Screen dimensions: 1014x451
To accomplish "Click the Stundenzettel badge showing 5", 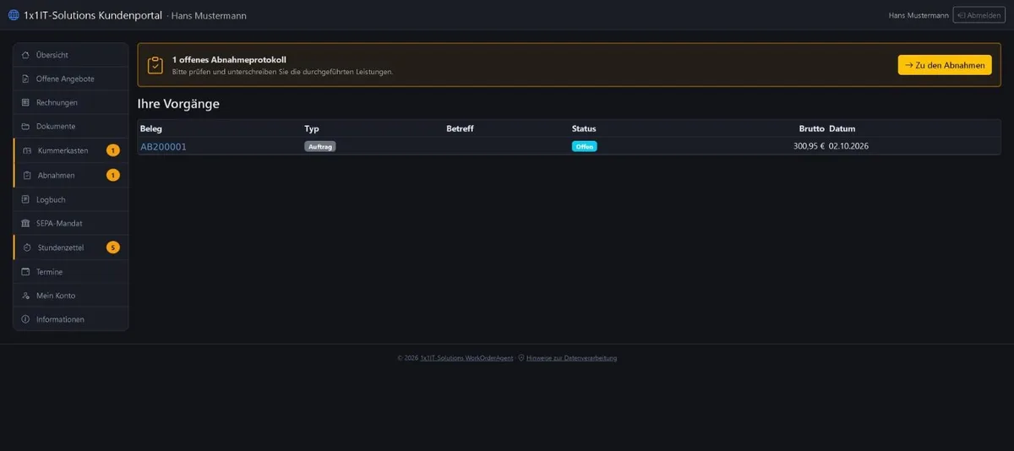I will click(113, 247).
